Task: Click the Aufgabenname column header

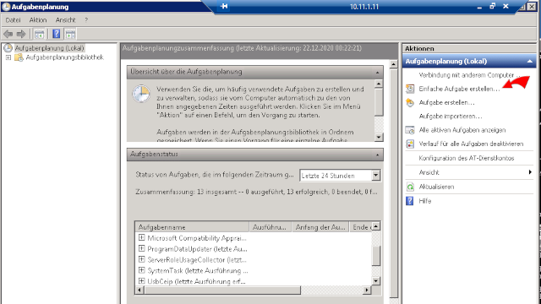Action: coord(192,227)
